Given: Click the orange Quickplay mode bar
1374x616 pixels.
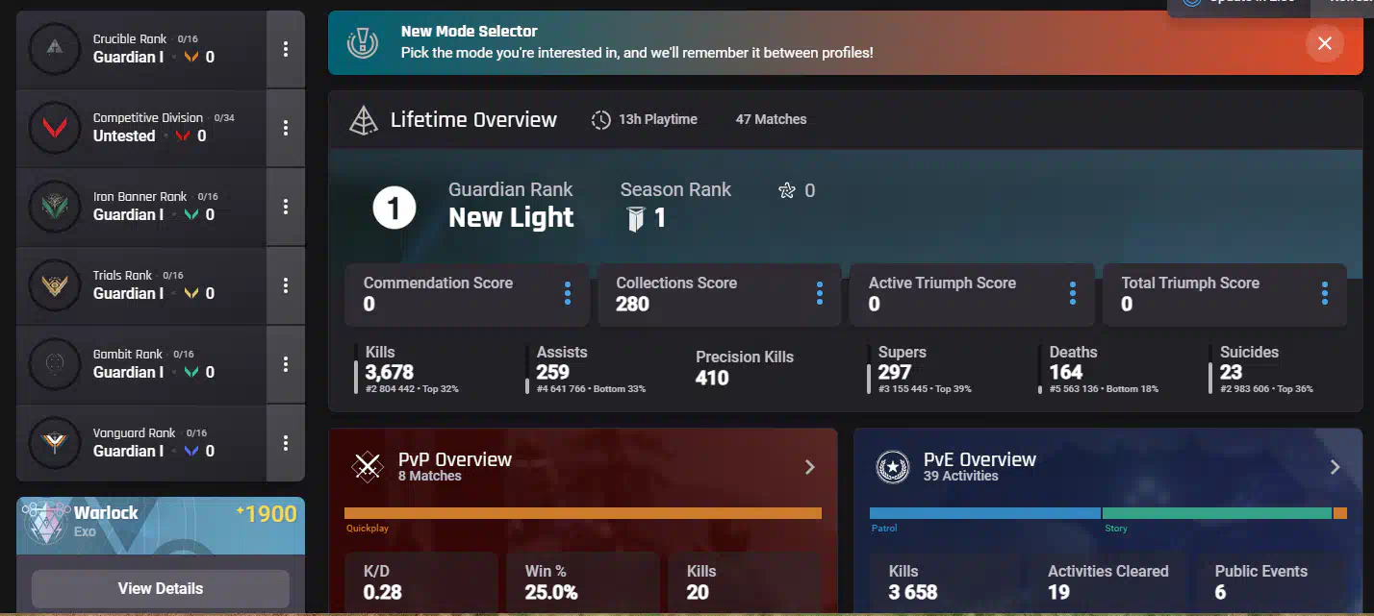Looking at the screenshot, I should pyautogui.click(x=582, y=513).
